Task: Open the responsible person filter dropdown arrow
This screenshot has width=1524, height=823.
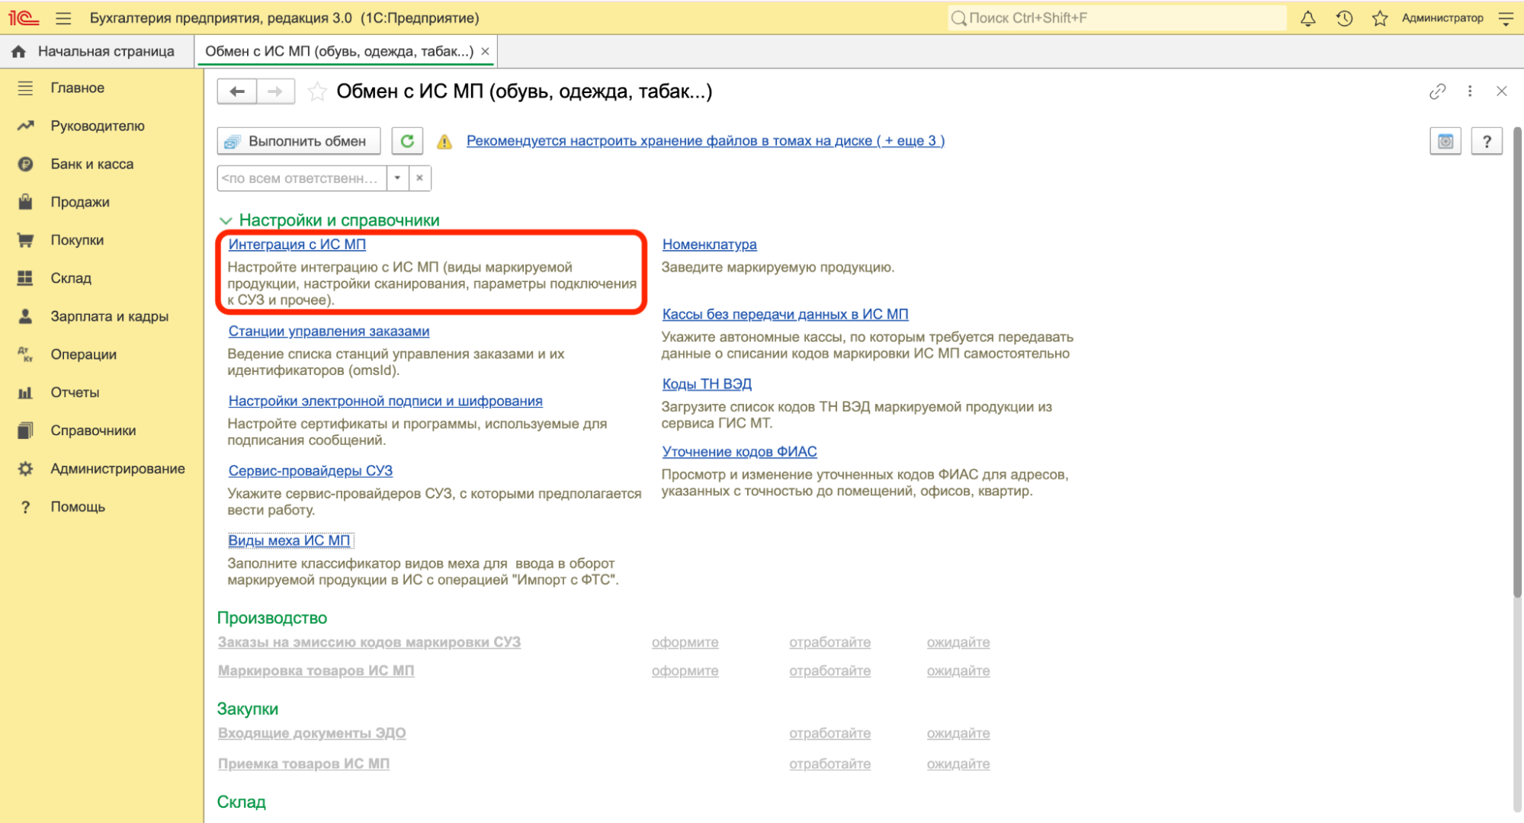Action: coord(397,178)
